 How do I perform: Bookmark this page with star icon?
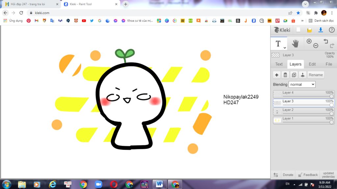coord(298,13)
